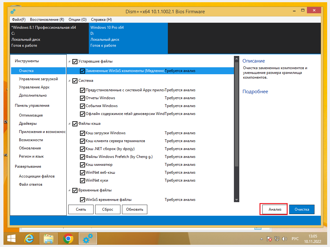The image size is (330, 247).
Task: Uncheck Офлайн содержимое retail-демоверсии checkbox
Action: pos(82,114)
